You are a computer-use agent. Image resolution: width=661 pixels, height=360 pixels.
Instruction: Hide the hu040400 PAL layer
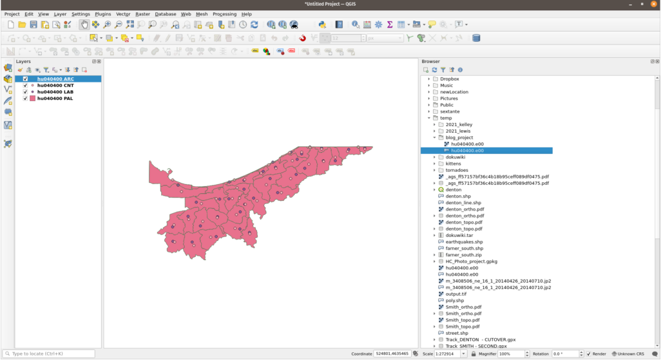coord(25,99)
